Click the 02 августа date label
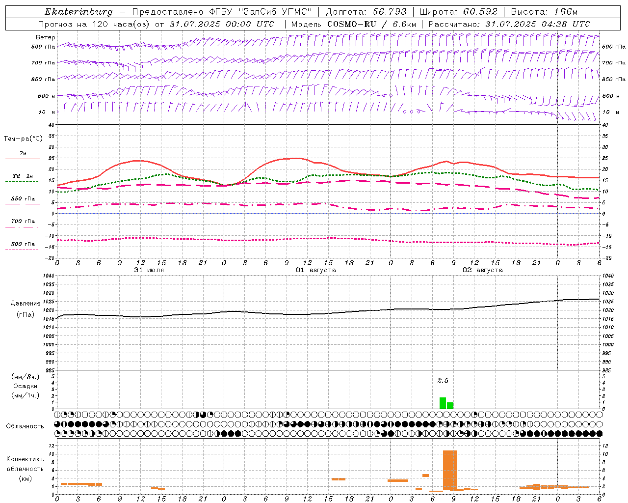Screen dimensions: 628x503 (x=483, y=270)
